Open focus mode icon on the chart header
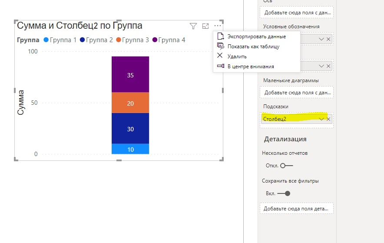 coord(205,26)
